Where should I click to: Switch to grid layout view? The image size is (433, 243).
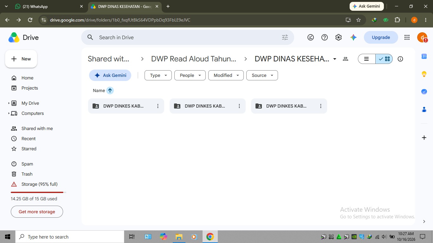click(384, 59)
